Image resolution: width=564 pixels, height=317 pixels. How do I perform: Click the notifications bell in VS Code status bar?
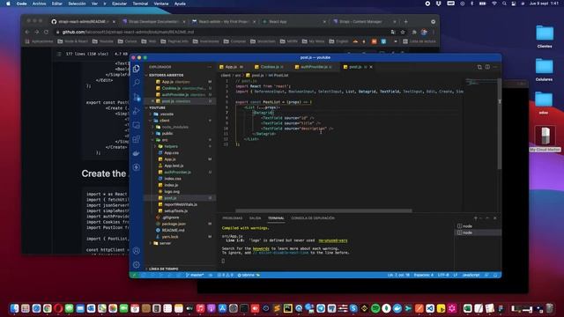tap(495, 275)
